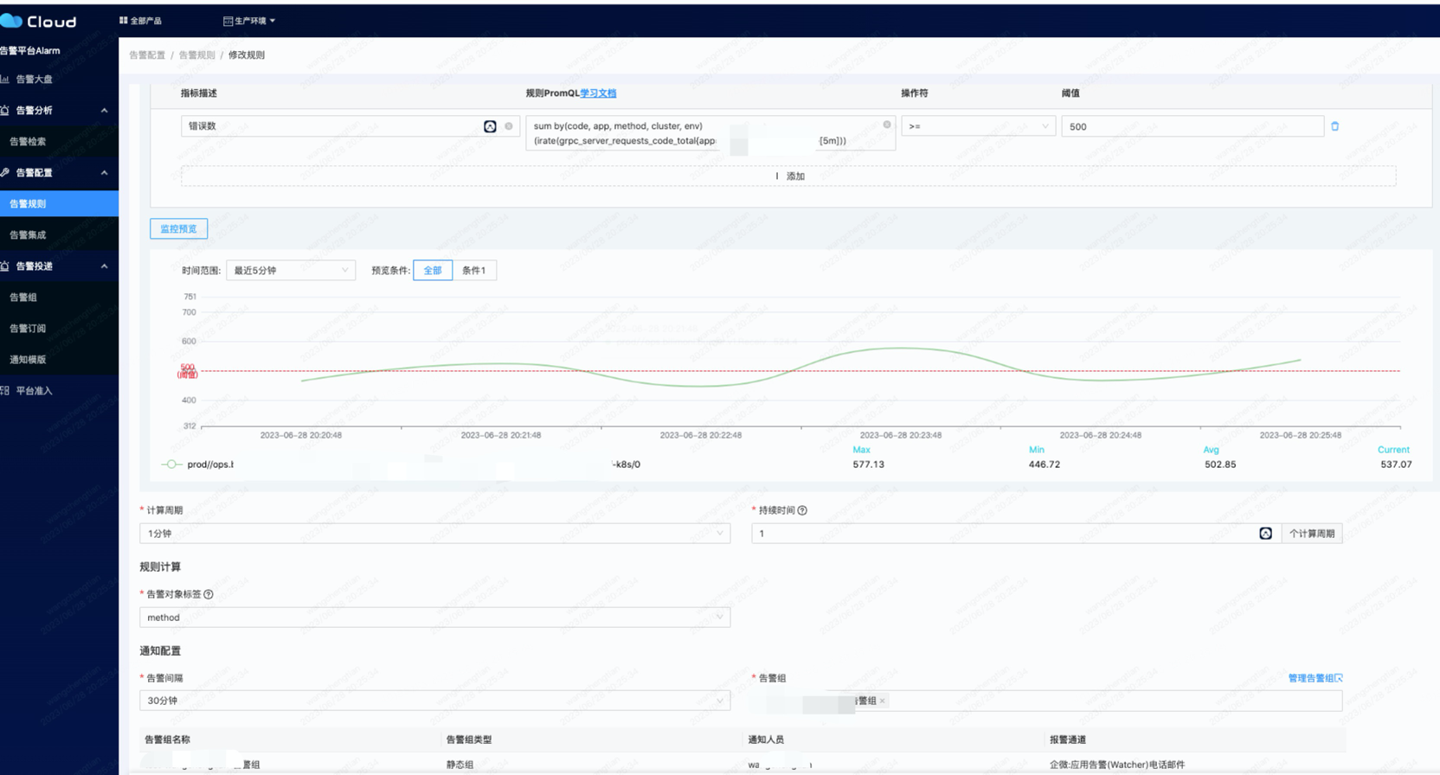
Task: Go to 告警规则 breadcrumb
Action: click(196, 54)
